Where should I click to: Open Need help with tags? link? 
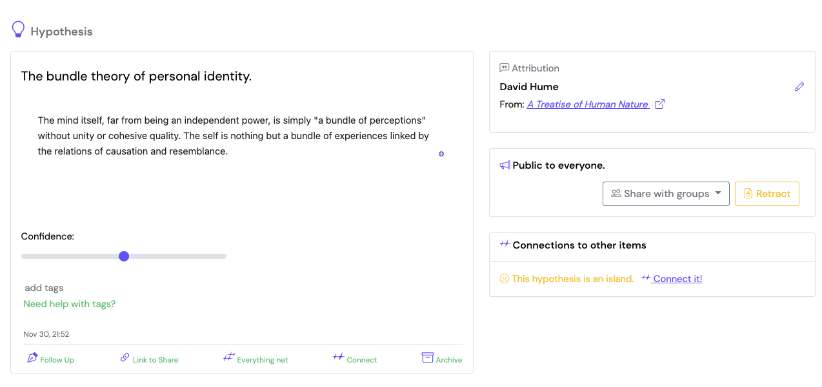coord(70,304)
